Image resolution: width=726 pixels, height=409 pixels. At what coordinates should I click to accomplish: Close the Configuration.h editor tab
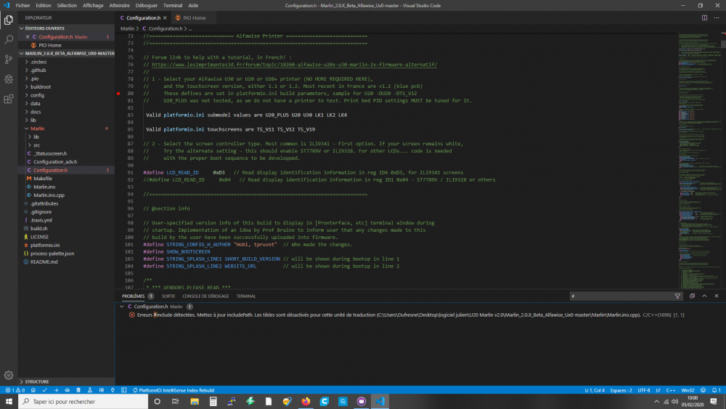tap(165, 17)
